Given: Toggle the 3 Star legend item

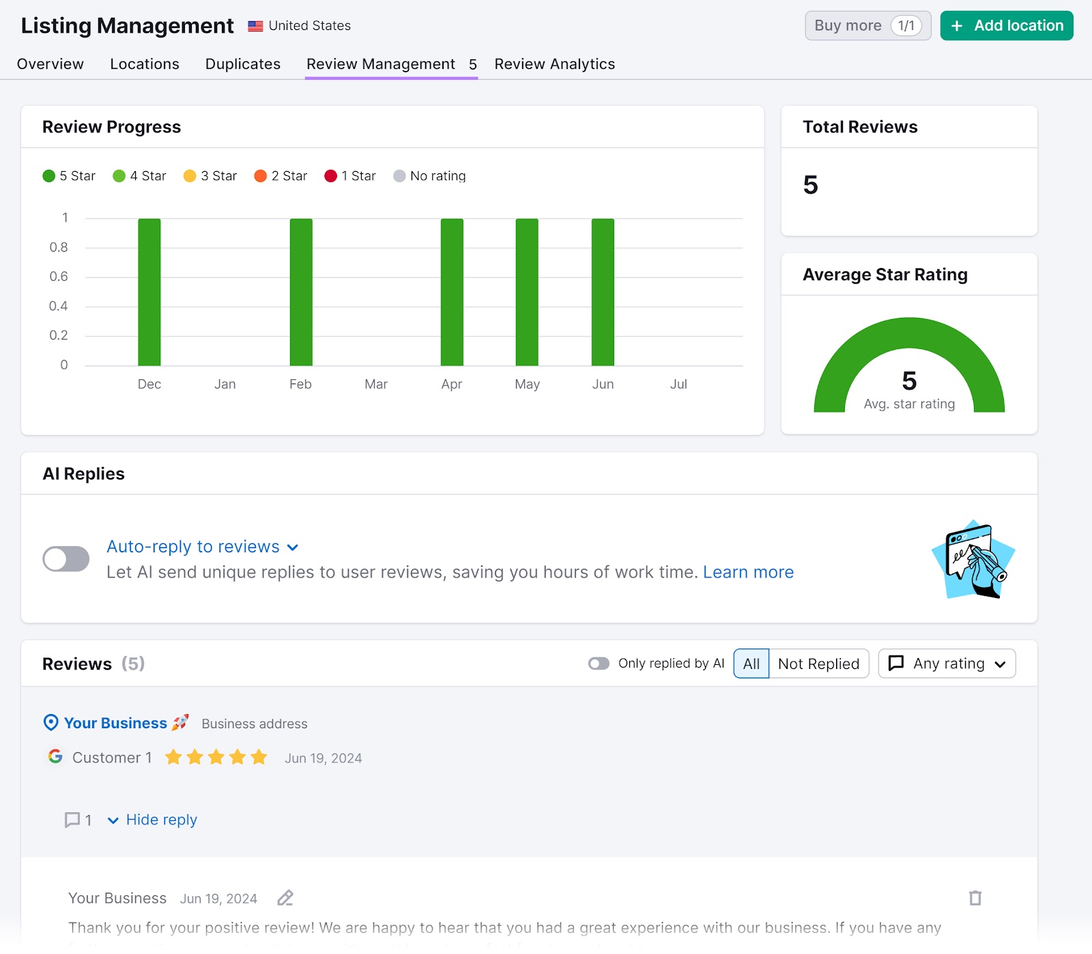Looking at the screenshot, I should [x=210, y=175].
